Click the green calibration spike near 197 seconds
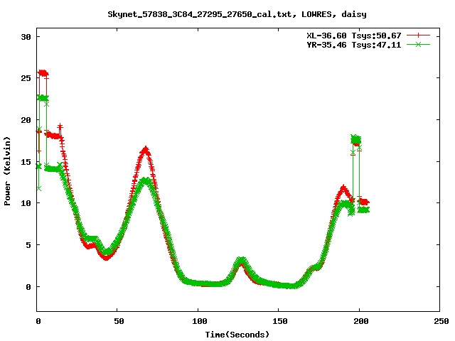The height and width of the screenshot is (341, 455). click(355, 139)
